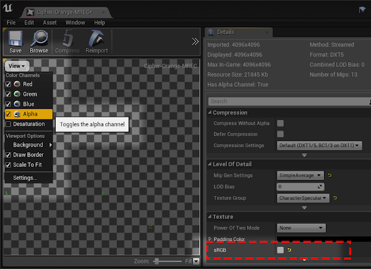
Task: Show advanced Level Of Detail options arrow
Action: [304, 208]
